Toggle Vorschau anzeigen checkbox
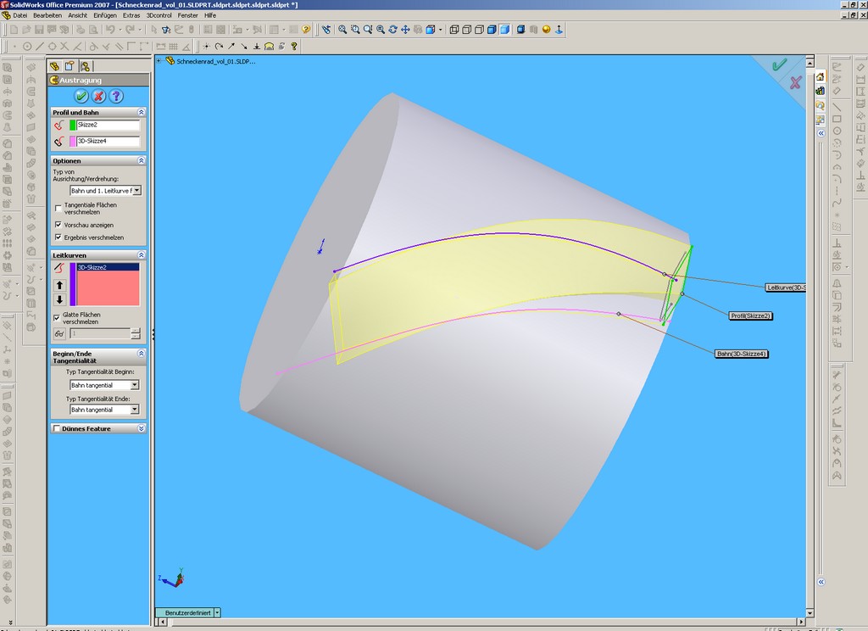The image size is (868, 631). (x=58, y=225)
